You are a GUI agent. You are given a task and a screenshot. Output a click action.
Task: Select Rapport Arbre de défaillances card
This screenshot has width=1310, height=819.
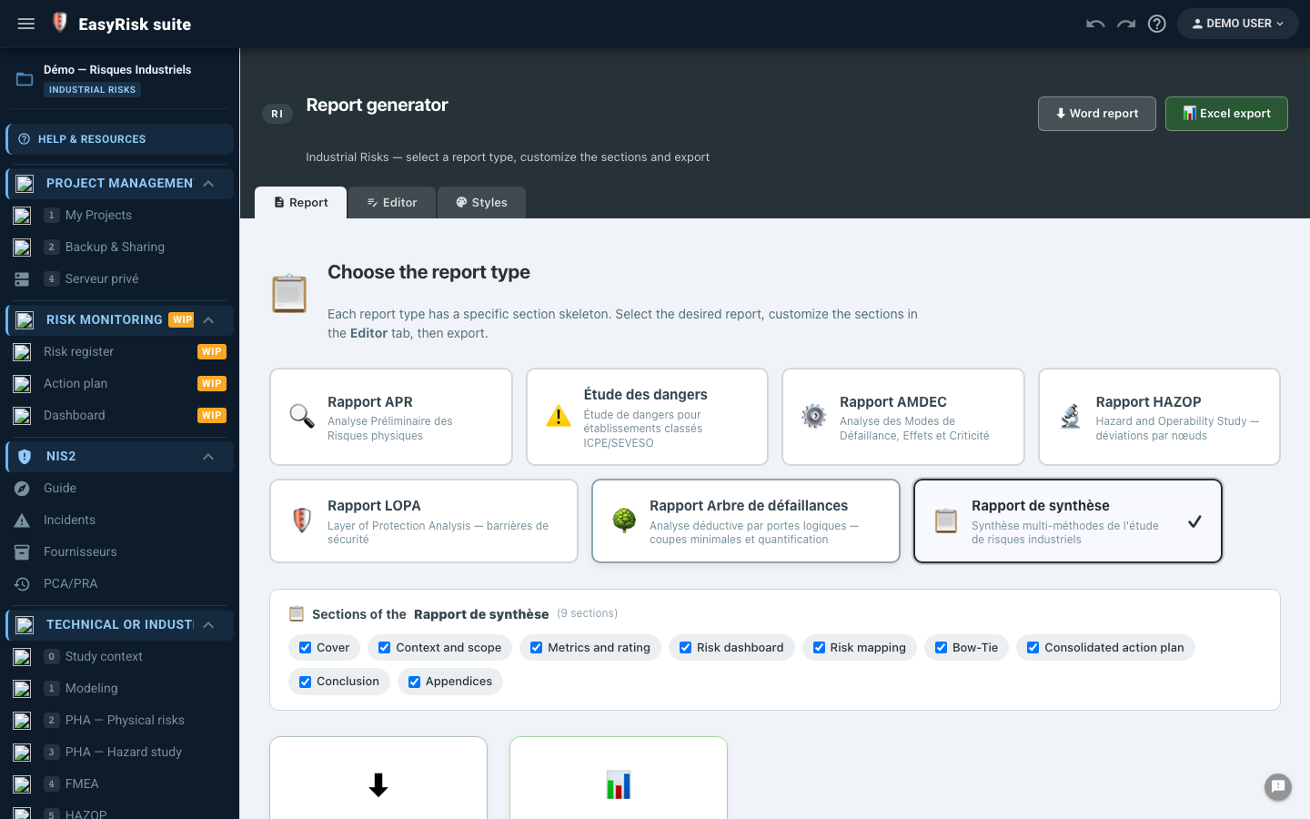[x=746, y=521]
